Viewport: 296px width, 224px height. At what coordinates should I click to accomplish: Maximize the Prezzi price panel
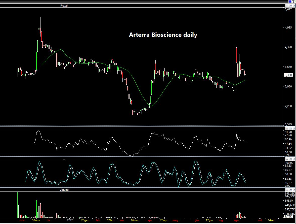[x=291, y=6]
